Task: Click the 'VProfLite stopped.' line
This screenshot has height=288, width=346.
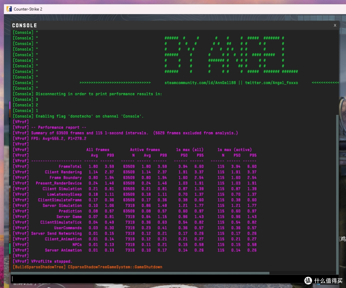Action: coord(52,261)
